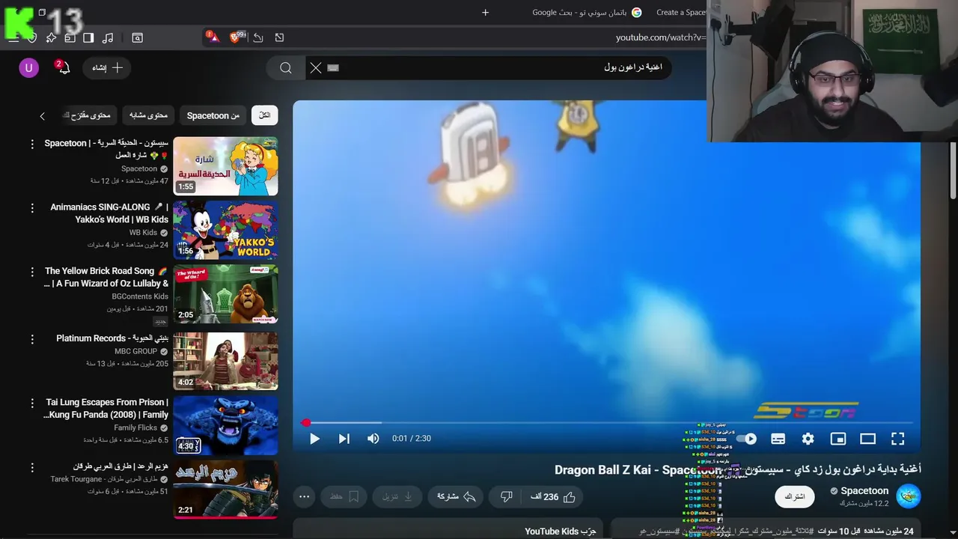The height and width of the screenshot is (539, 958).
Task: Toggle subtitles in the video player
Action: pyautogui.click(x=778, y=439)
